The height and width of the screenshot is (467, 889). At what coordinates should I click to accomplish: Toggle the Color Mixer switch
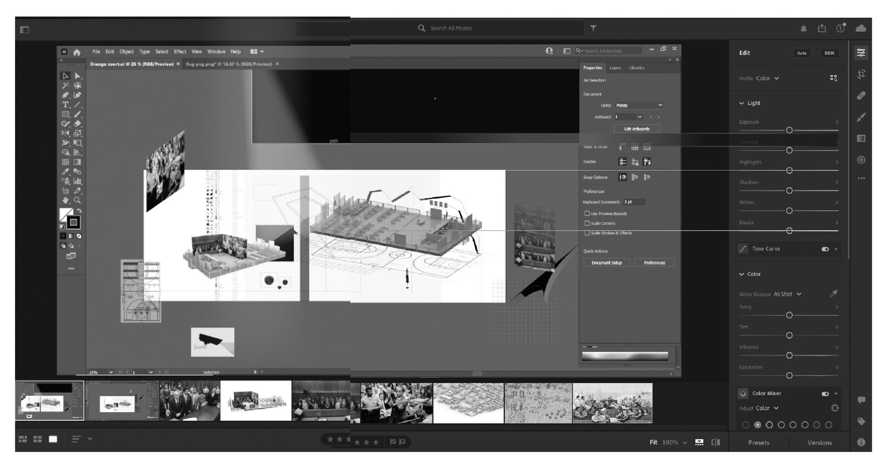pyautogui.click(x=825, y=394)
